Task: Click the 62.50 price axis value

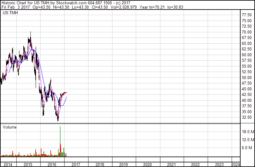Action: [x=247, y=49]
